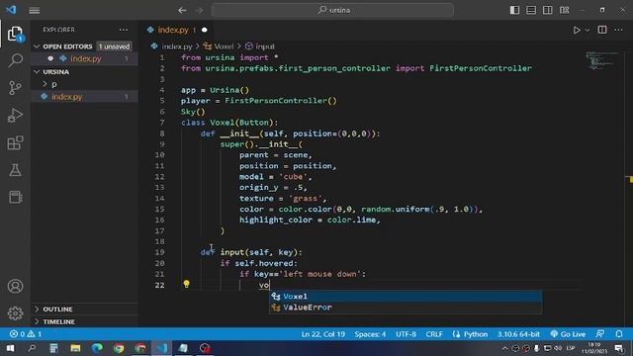Screen dimensions: 633x356
Task: Click index.py in the breadcrumb
Action: [x=177, y=46]
